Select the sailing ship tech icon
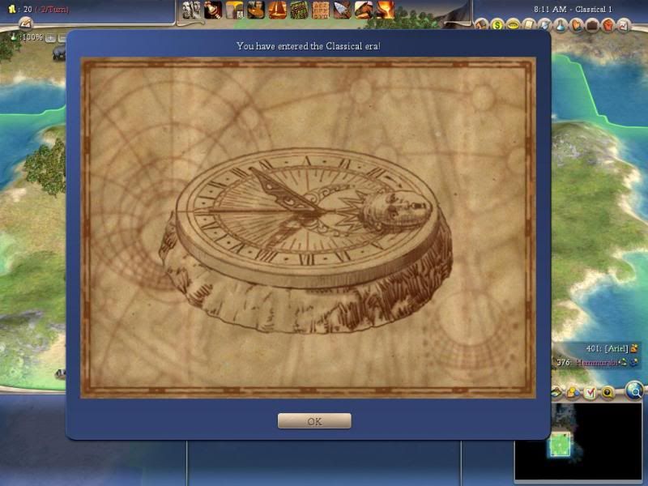This screenshot has height=486, width=648. point(277,10)
